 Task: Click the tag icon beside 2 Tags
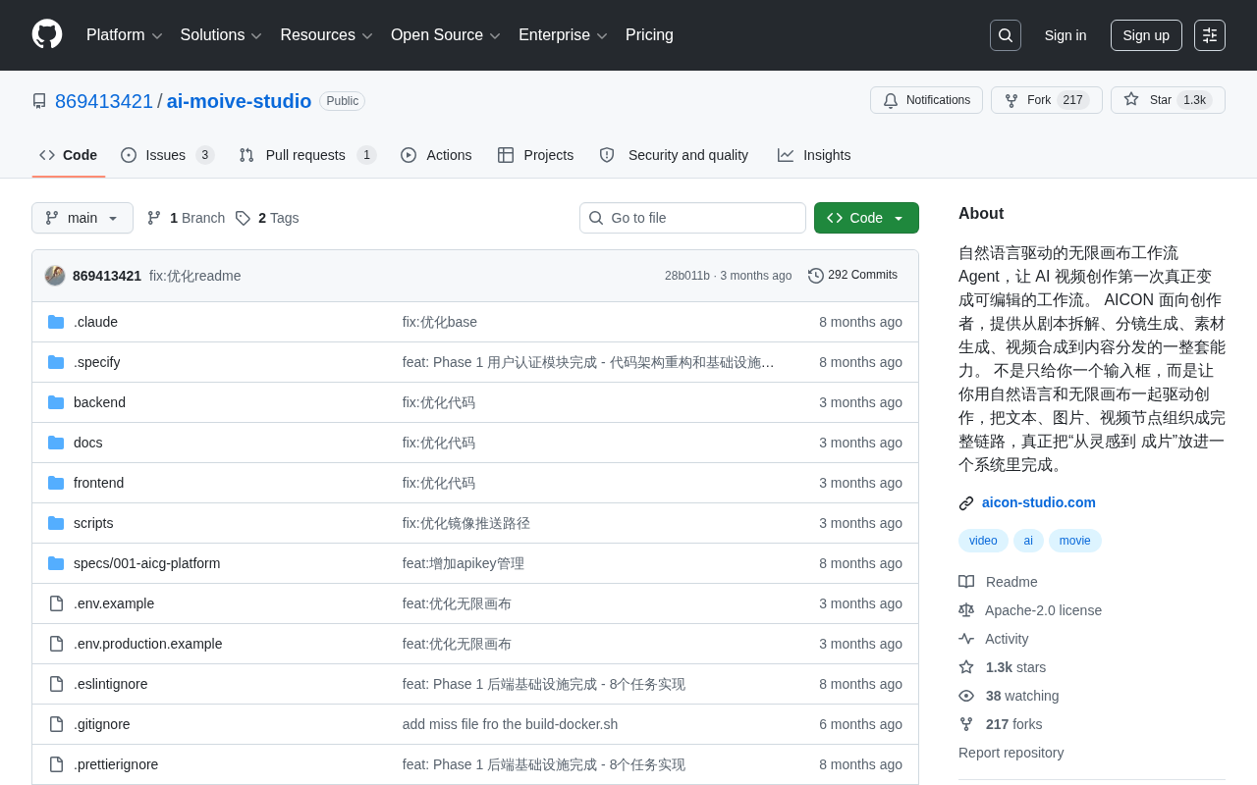(x=243, y=218)
